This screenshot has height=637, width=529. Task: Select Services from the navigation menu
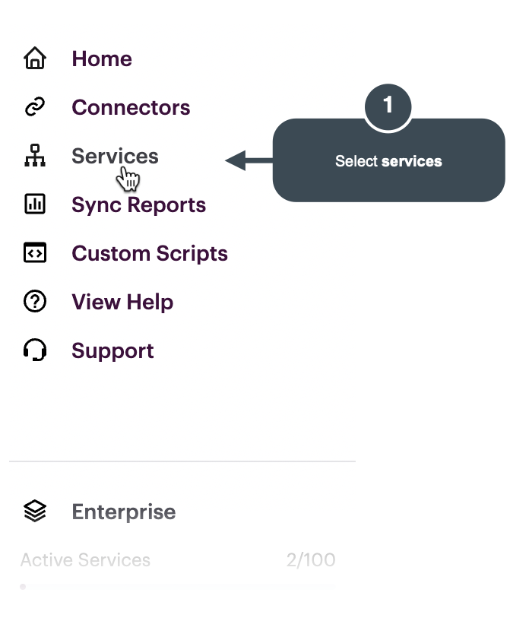pyautogui.click(x=115, y=156)
